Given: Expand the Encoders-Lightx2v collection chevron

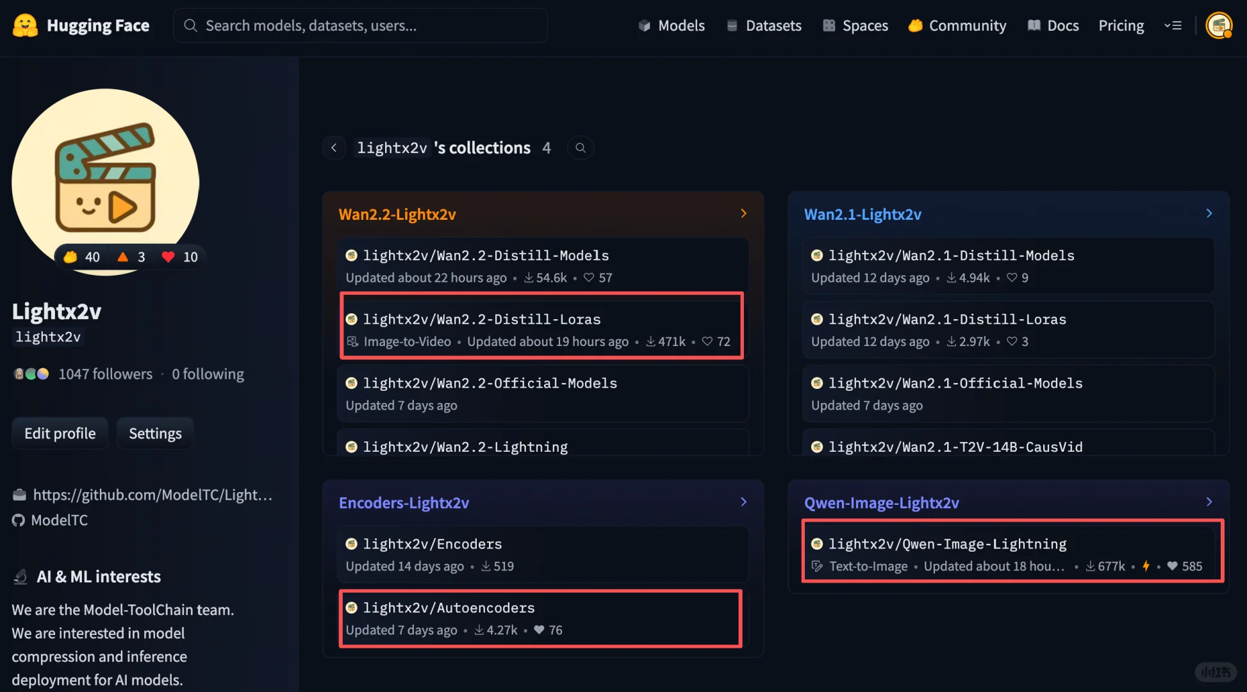Looking at the screenshot, I should click(x=743, y=502).
